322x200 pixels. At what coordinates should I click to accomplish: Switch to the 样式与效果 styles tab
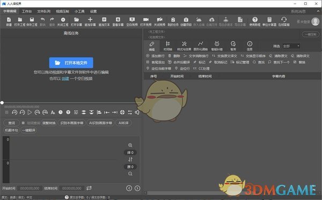coord(184,46)
